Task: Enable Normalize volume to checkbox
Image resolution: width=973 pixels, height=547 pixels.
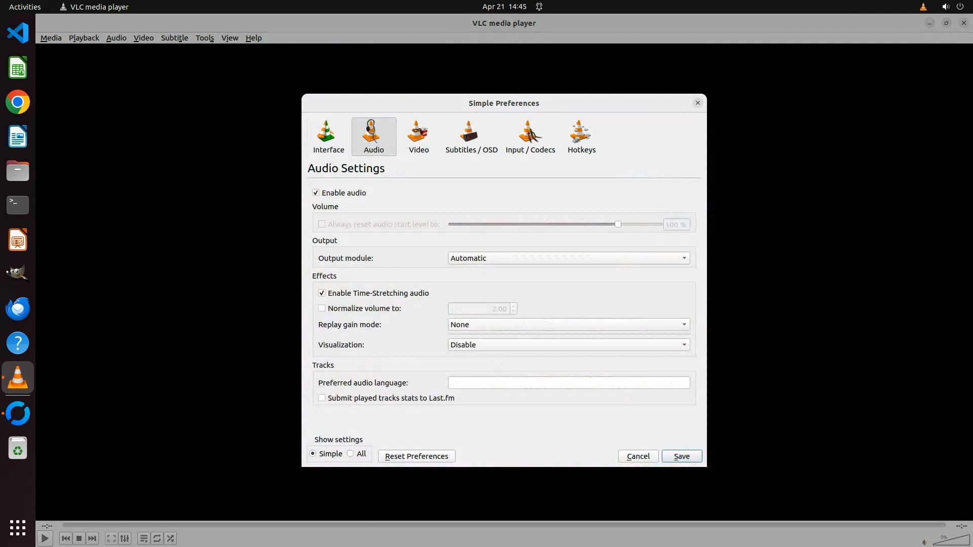Action: [322, 308]
